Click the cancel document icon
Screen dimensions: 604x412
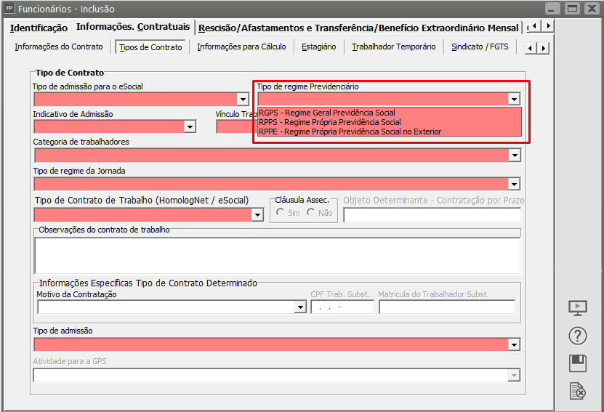(x=577, y=391)
